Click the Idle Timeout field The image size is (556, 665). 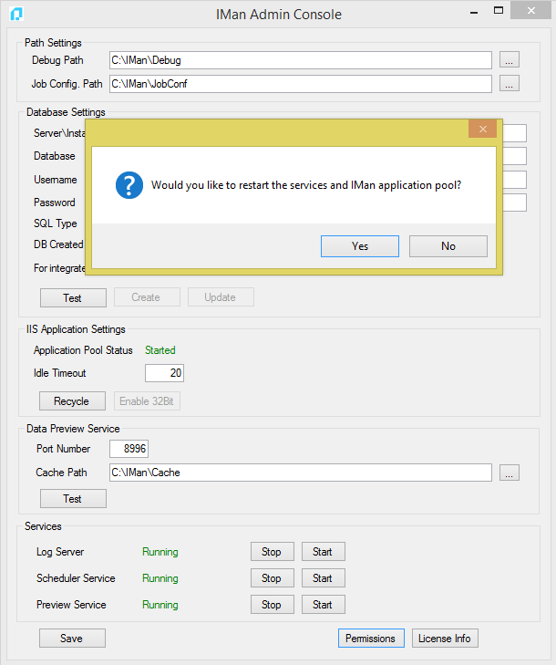click(x=165, y=373)
